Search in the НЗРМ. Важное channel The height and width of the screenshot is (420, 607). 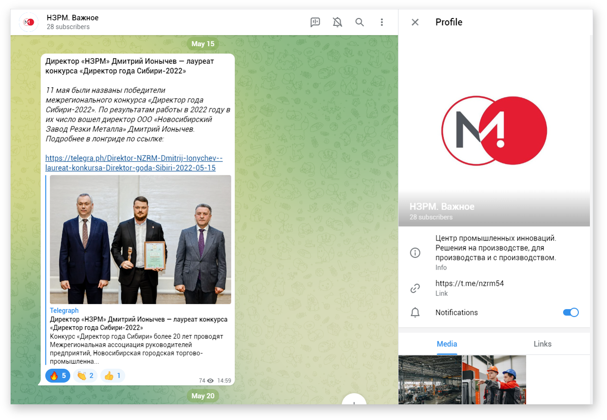click(x=360, y=22)
